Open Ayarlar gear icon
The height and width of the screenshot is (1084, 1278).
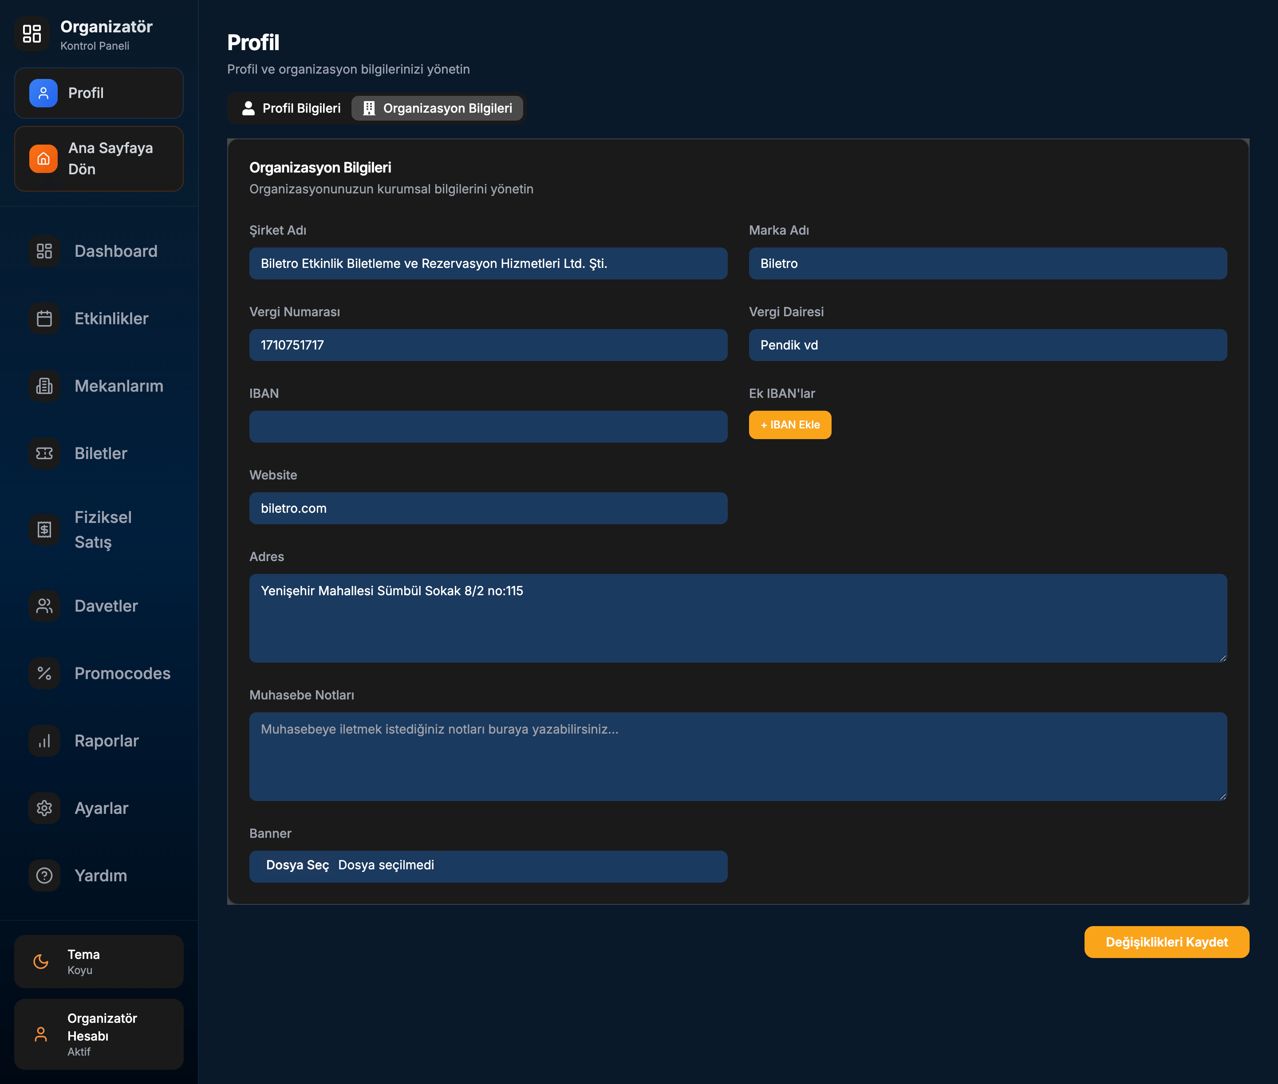click(44, 808)
